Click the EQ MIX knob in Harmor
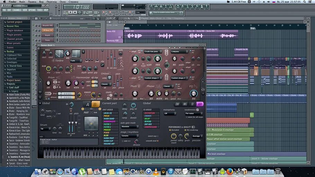The image size is (315, 177). (x=193, y=93)
